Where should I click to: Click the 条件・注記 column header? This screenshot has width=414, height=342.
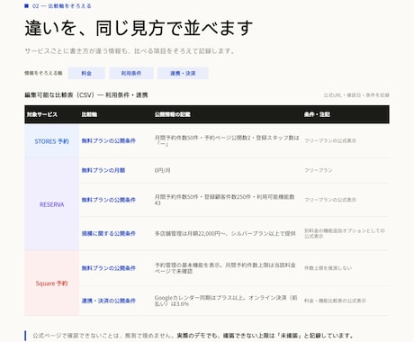coord(317,114)
